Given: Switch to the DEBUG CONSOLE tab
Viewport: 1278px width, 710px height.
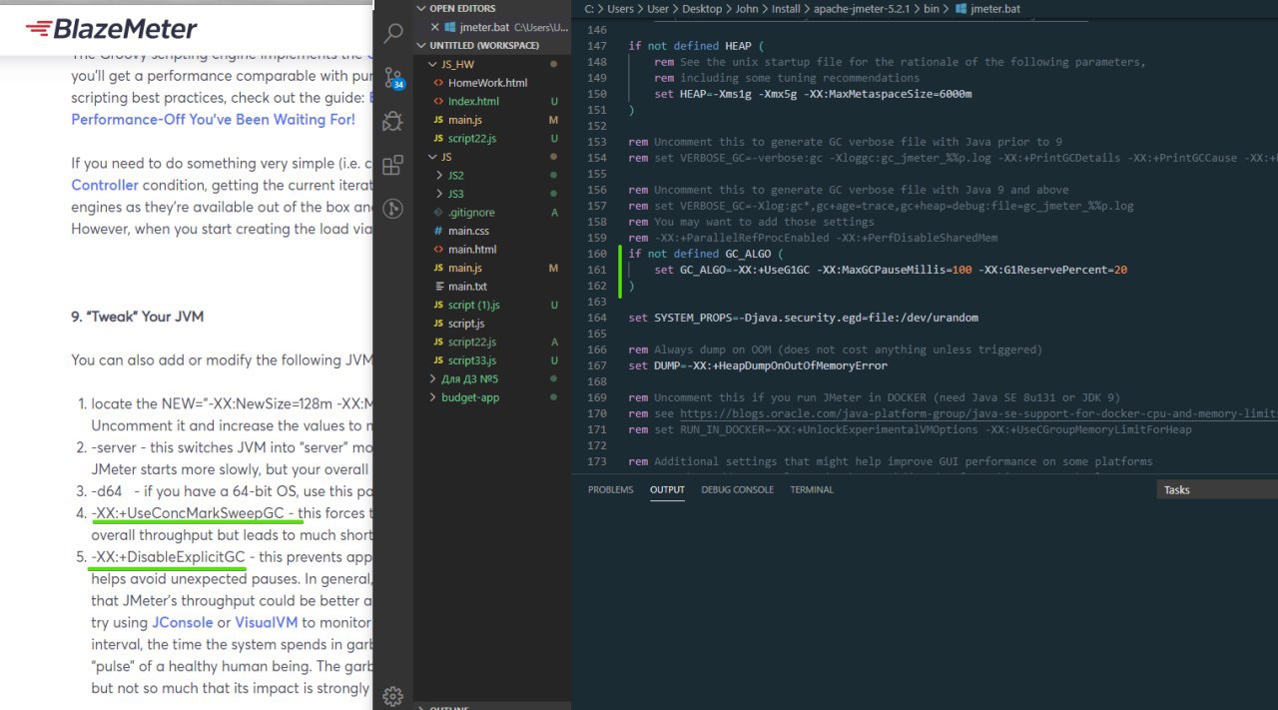Looking at the screenshot, I should [737, 489].
